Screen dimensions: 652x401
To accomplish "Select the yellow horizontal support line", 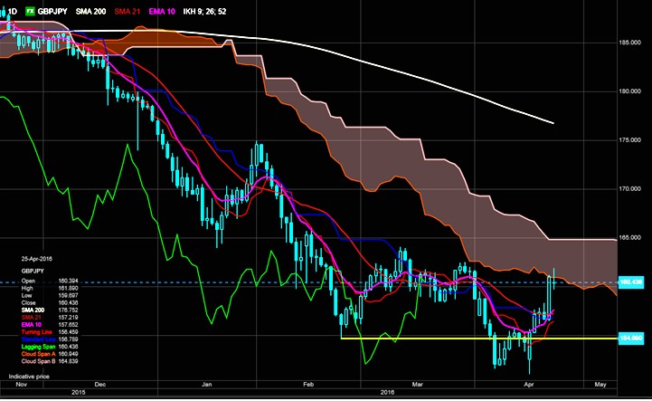I will [x=452, y=338].
